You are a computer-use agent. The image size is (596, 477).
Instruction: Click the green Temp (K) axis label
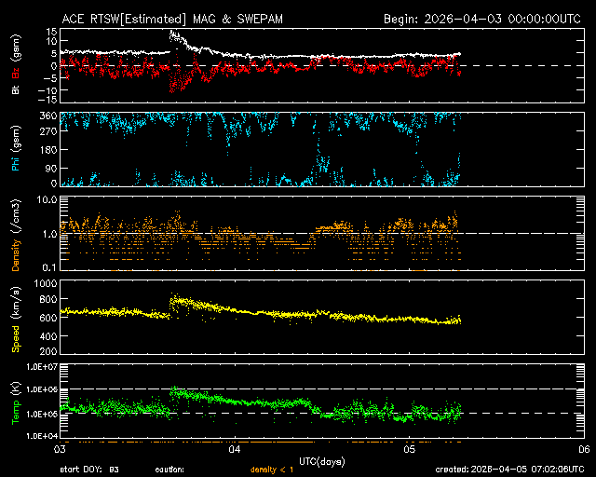point(17,402)
